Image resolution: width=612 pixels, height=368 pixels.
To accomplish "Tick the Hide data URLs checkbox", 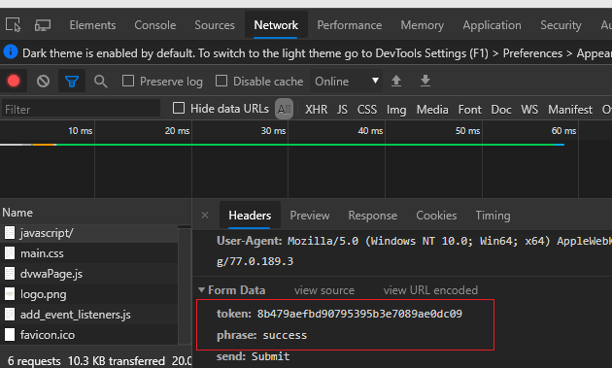I will (x=179, y=108).
